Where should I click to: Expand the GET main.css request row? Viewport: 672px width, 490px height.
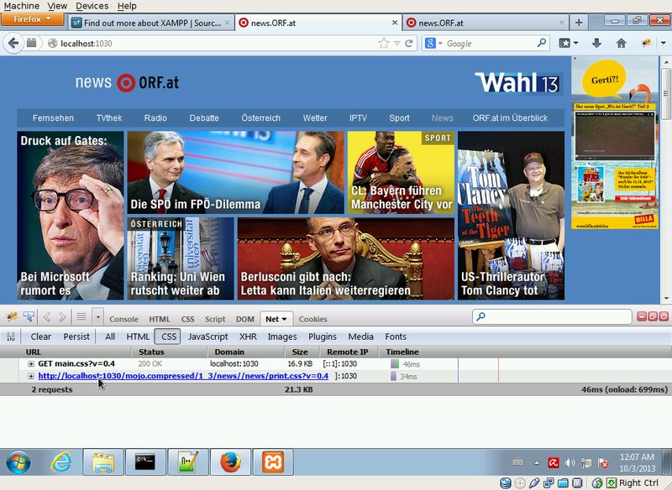click(x=31, y=364)
